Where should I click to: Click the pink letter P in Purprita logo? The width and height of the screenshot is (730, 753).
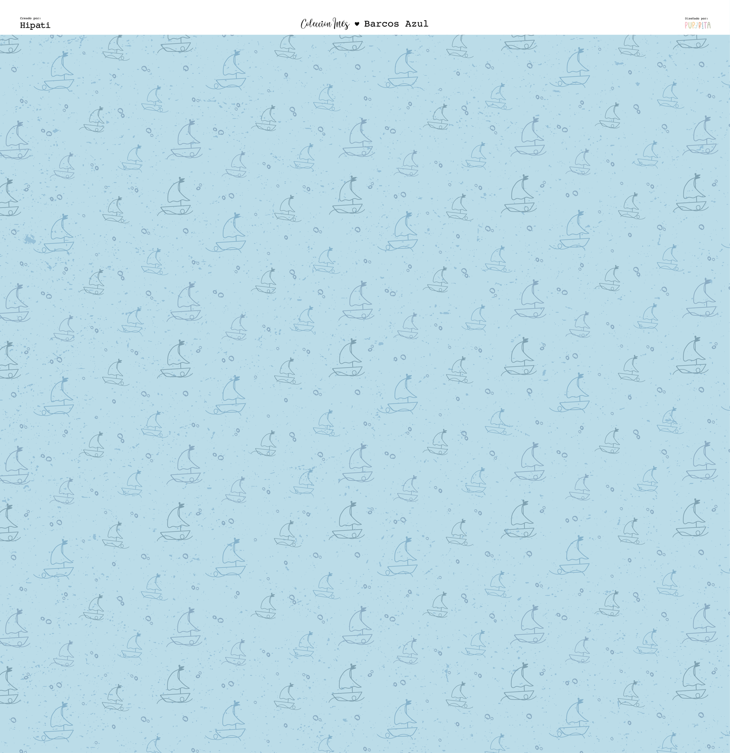pos(687,25)
